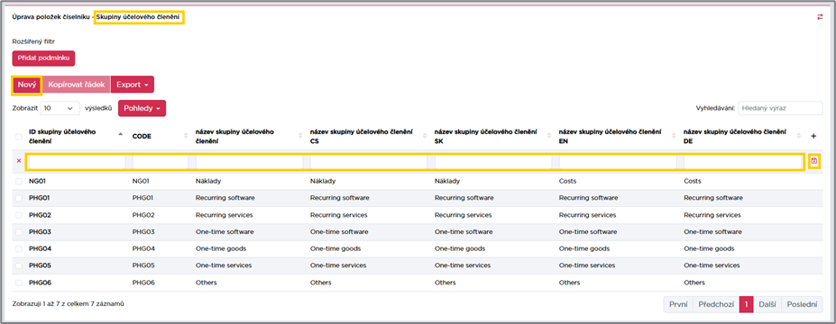Click the red swap arrows icon
Image resolution: width=836 pixels, height=324 pixels.
tap(820, 17)
